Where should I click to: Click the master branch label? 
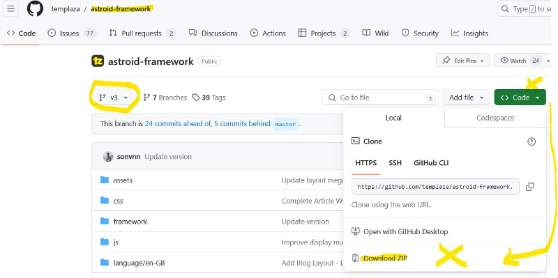(x=285, y=124)
